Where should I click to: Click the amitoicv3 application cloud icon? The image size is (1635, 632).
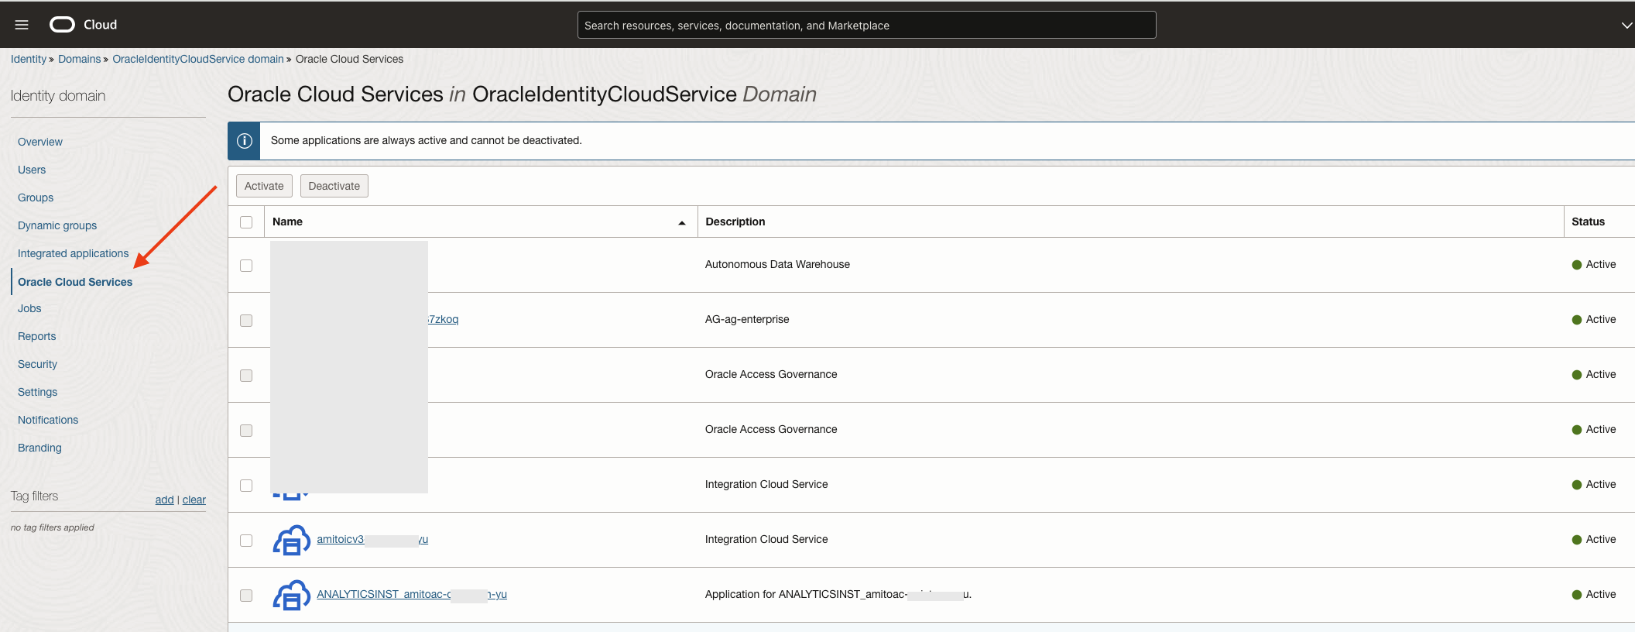pyautogui.click(x=291, y=541)
